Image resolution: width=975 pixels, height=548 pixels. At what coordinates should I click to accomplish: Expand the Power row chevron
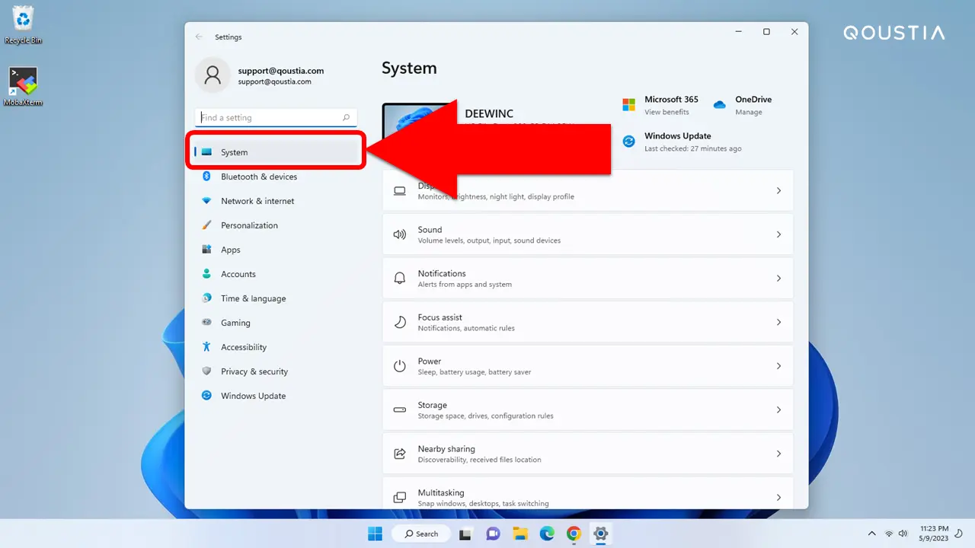(778, 366)
